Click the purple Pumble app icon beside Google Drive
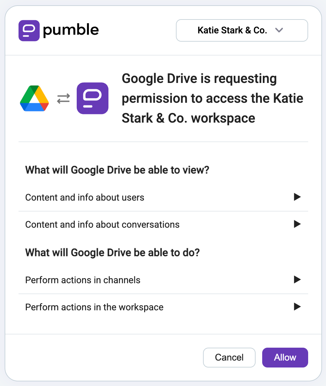326x386 pixels. [x=92, y=98]
